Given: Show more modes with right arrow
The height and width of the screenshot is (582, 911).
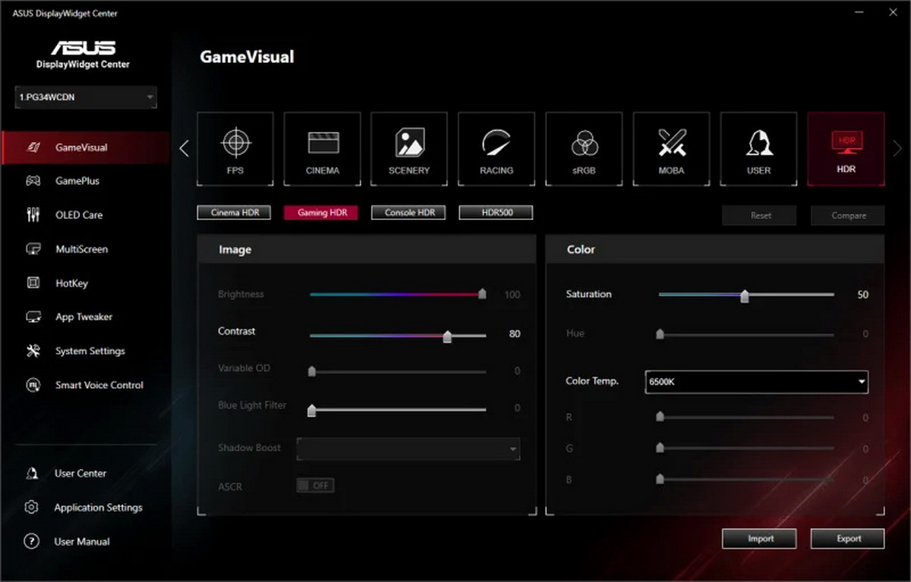Looking at the screenshot, I should pos(899,148).
